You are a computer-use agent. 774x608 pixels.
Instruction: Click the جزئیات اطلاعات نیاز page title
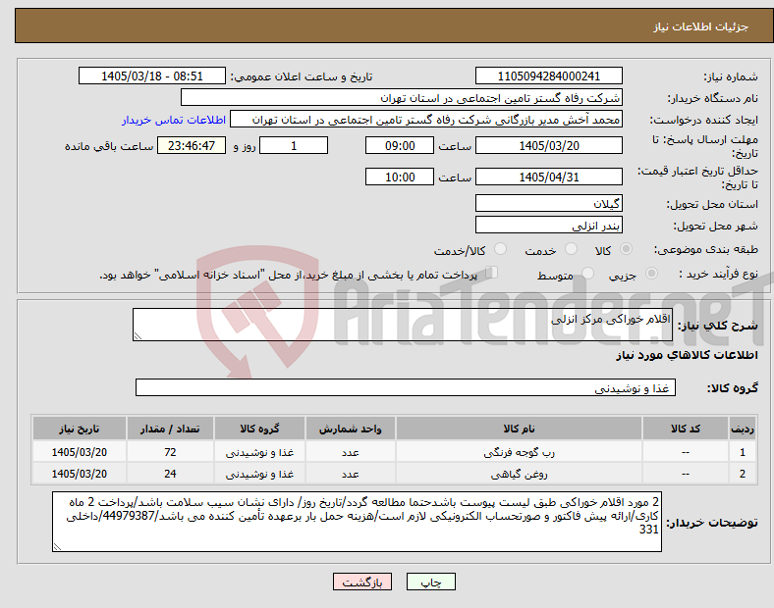point(701,26)
